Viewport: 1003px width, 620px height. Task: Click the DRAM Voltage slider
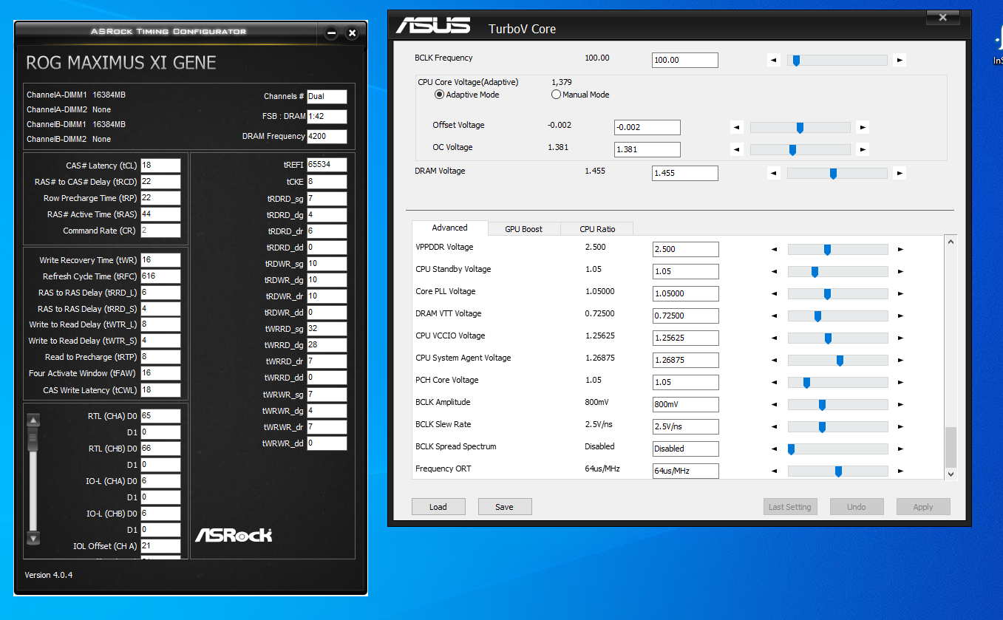(837, 174)
